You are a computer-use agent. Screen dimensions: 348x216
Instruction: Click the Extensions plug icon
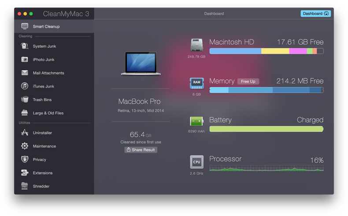coord(24,172)
